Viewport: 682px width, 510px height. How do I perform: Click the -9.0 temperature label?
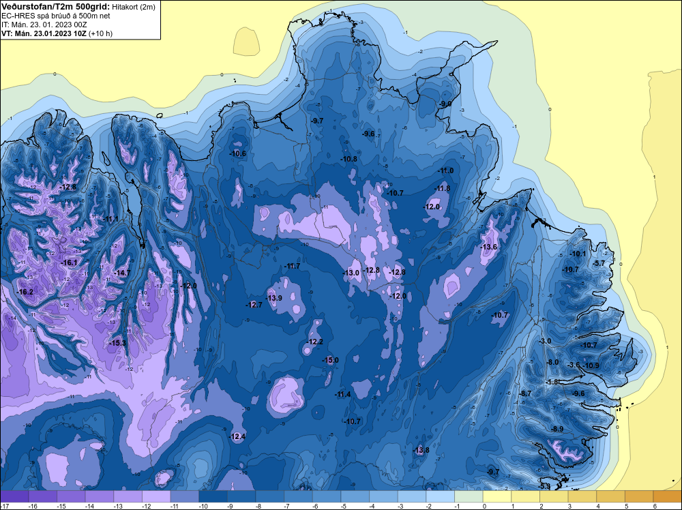click(x=444, y=104)
